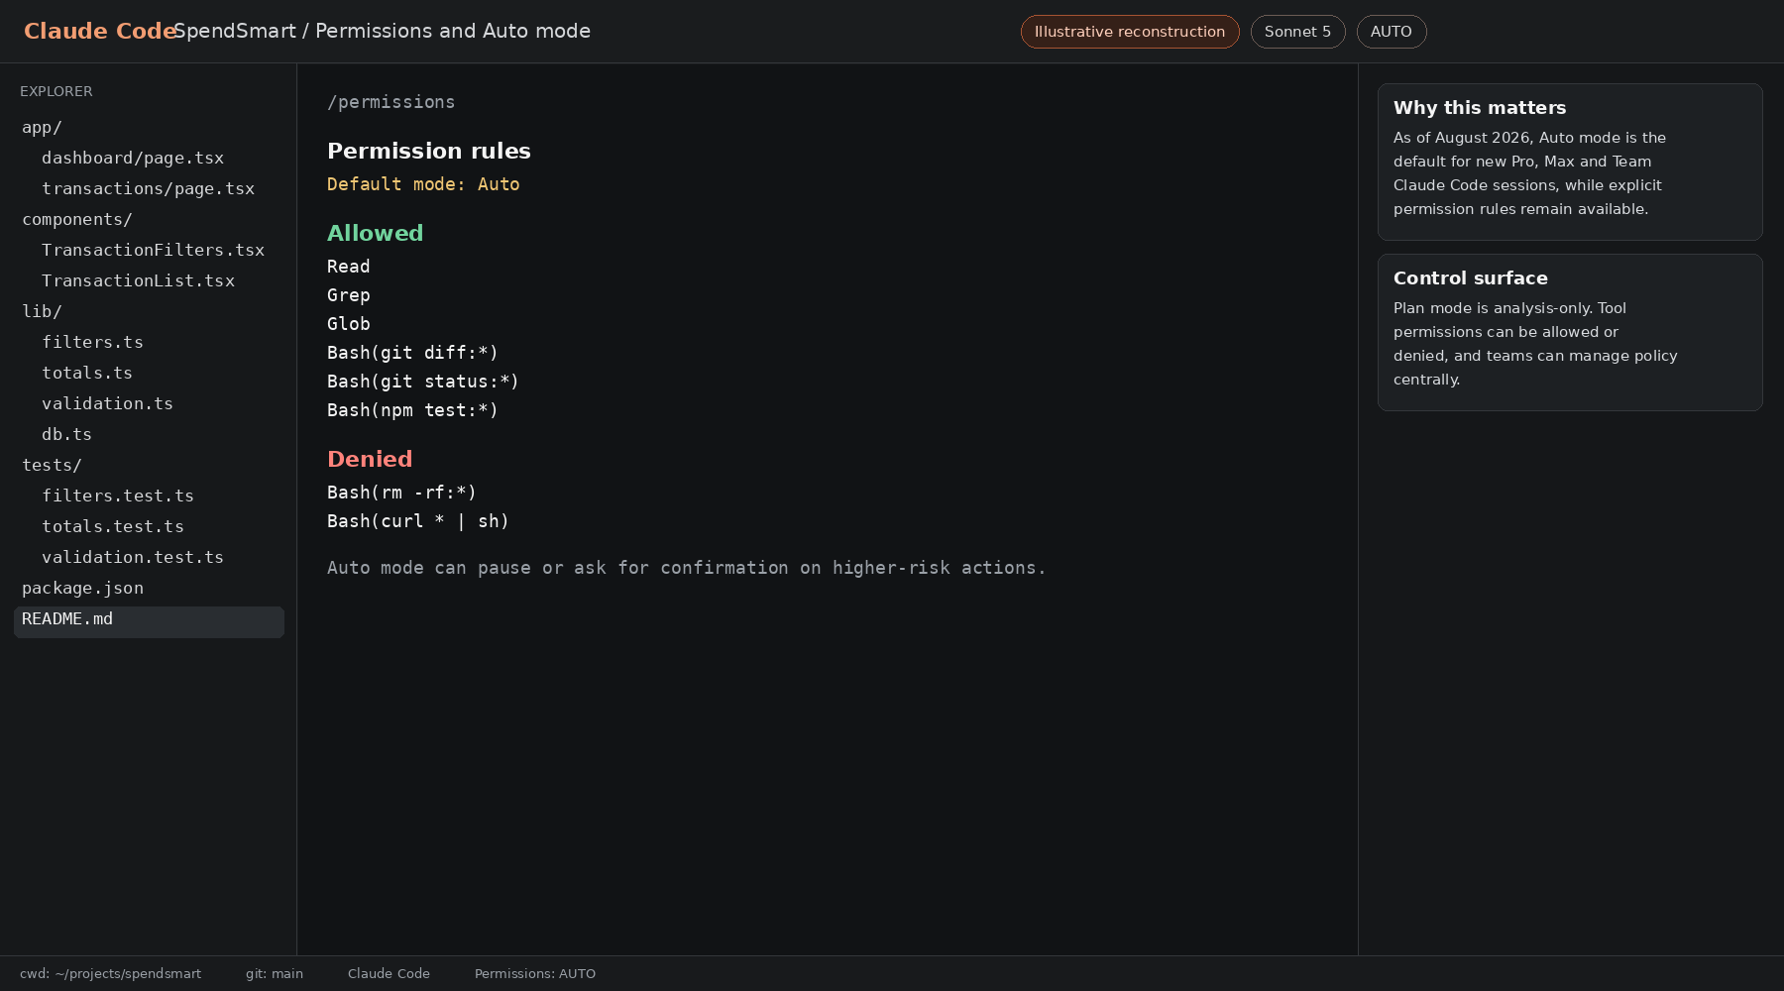The image size is (1784, 991).
Task: Click Claude Code in status bar
Action: tap(389, 974)
